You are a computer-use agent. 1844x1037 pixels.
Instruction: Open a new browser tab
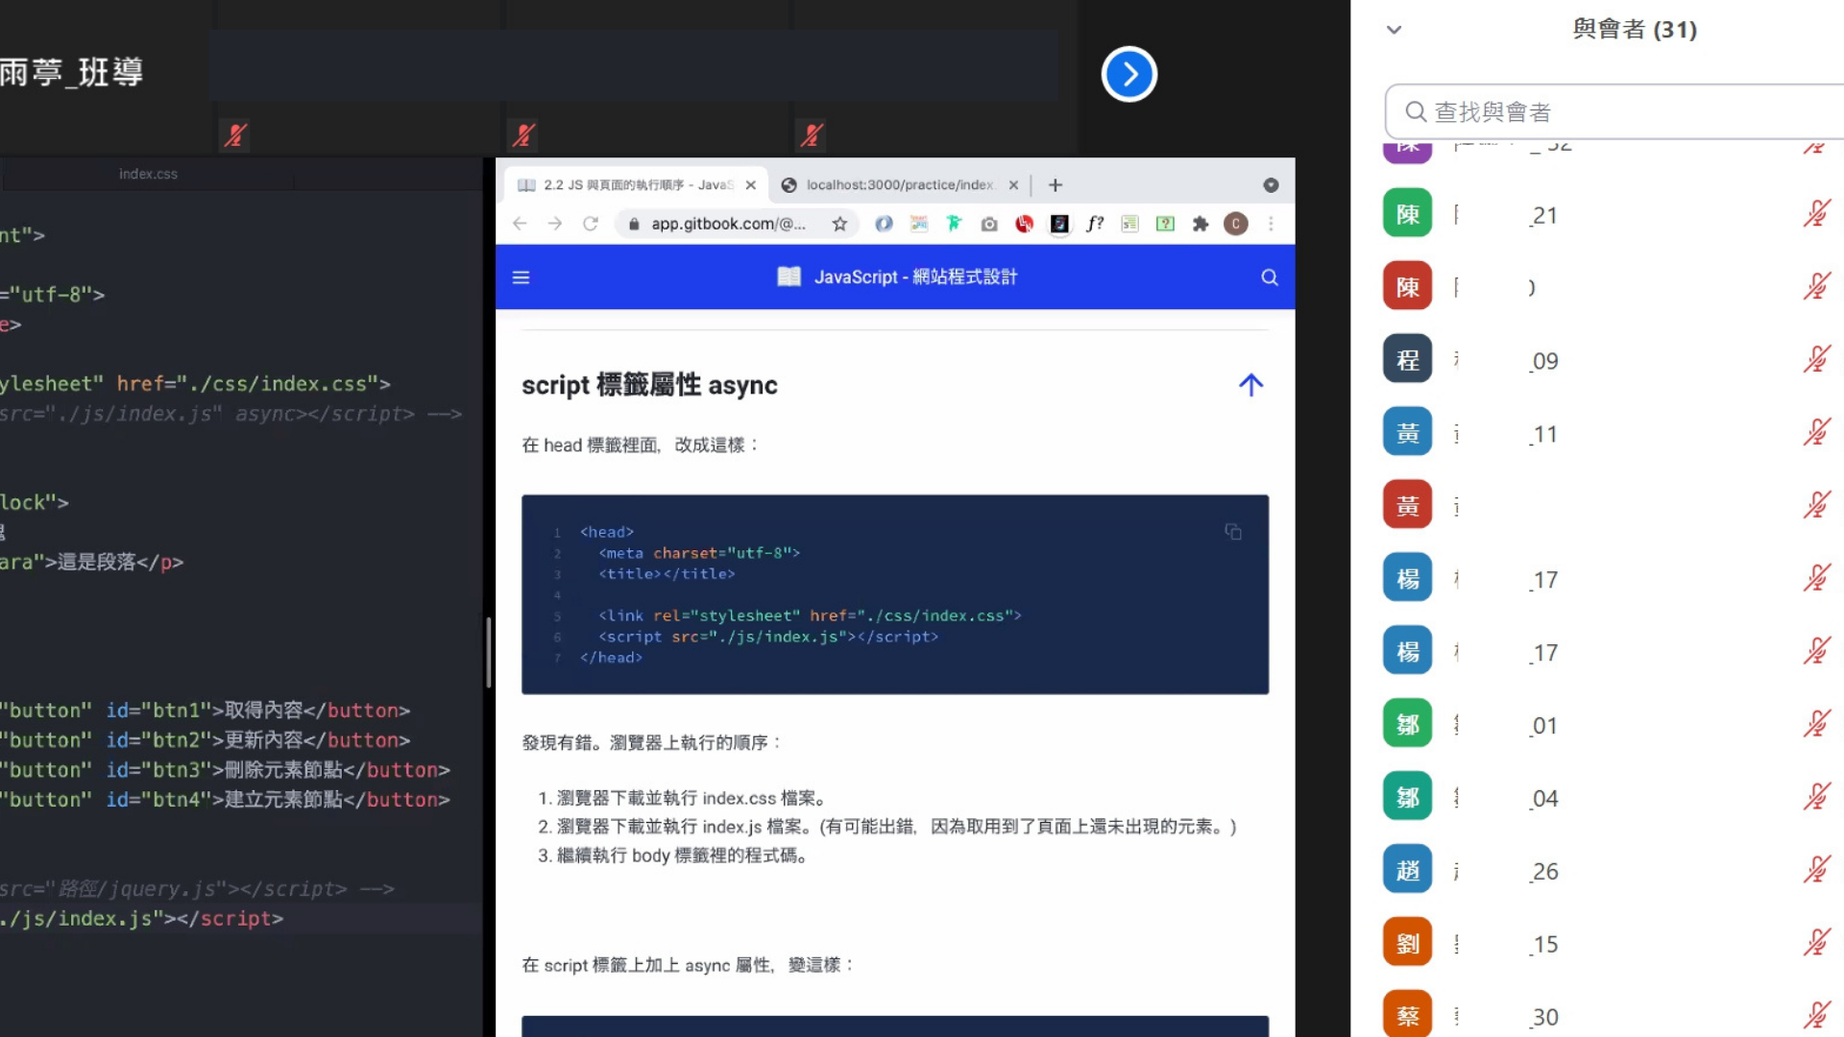pyautogui.click(x=1055, y=185)
